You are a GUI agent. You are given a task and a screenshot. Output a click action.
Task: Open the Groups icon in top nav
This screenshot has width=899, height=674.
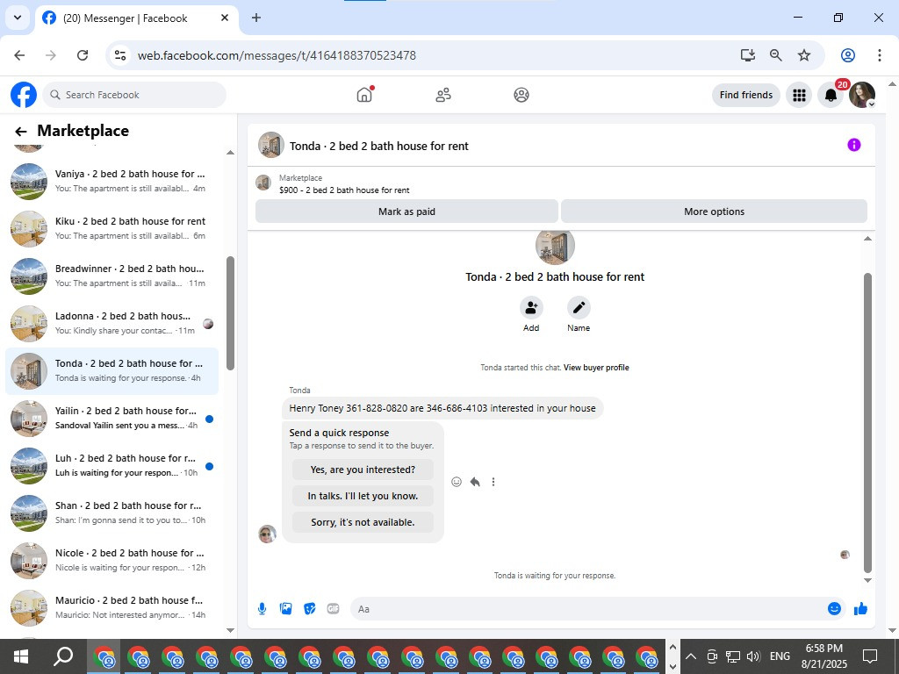click(x=521, y=95)
